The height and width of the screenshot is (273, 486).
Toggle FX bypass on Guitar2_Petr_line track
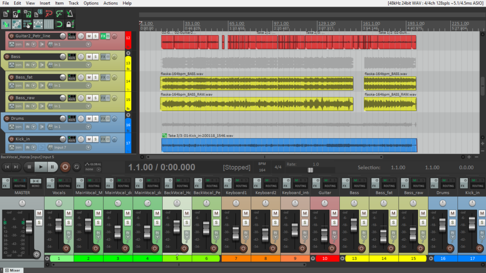click(108, 36)
